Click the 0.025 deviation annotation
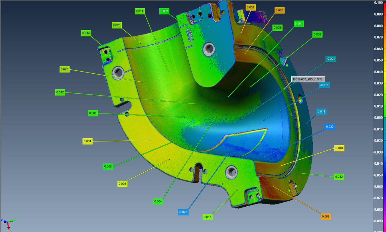This screenshot has width=386, height=232. tap(65, 69)
